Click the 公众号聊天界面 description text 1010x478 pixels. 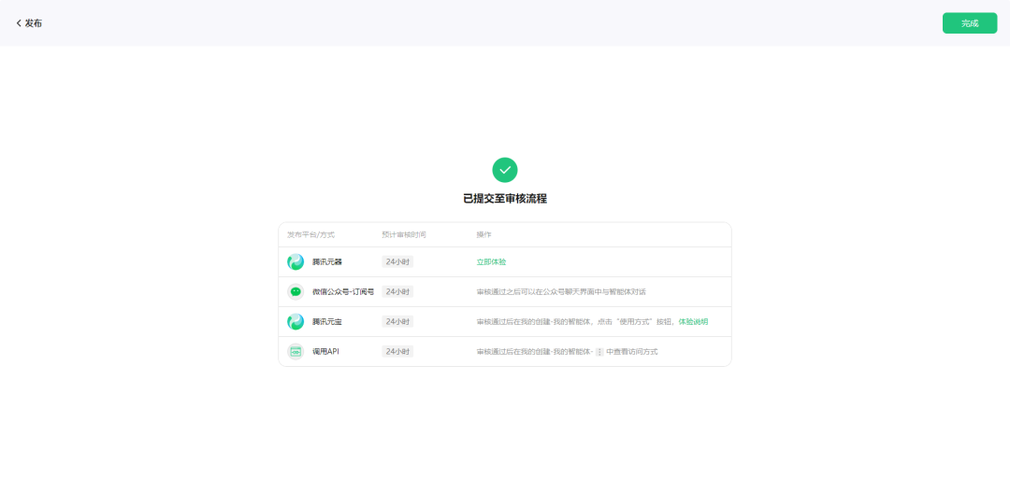561,291
